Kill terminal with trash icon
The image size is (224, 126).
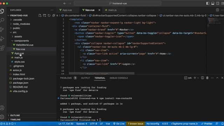(x=207, y=78)
